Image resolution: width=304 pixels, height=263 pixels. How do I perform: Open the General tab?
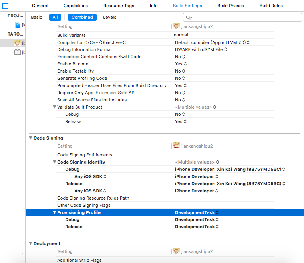point(40,6)
